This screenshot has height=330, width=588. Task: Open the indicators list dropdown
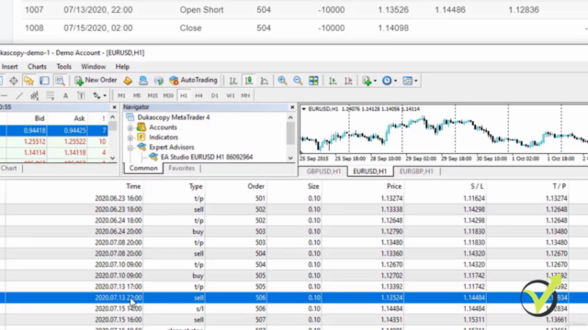pos(369,81)
